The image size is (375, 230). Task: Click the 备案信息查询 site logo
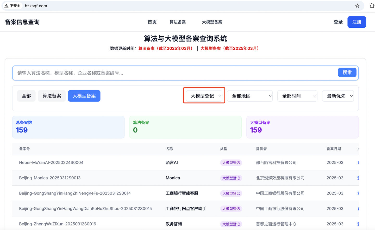pos(22,22)
